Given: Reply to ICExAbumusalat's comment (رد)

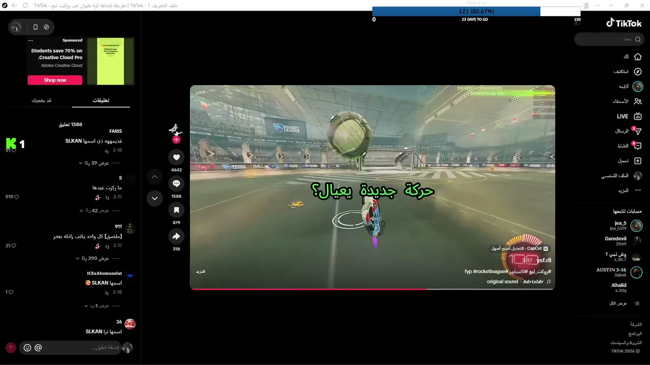Looking at the screenshot, I should coord(107,293).
